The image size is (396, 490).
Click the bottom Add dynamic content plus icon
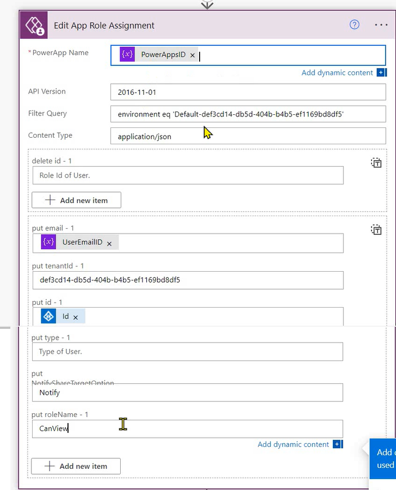pos(338,444)
